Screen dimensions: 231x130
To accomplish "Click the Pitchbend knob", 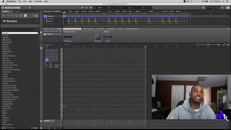I will click(97, 37).
